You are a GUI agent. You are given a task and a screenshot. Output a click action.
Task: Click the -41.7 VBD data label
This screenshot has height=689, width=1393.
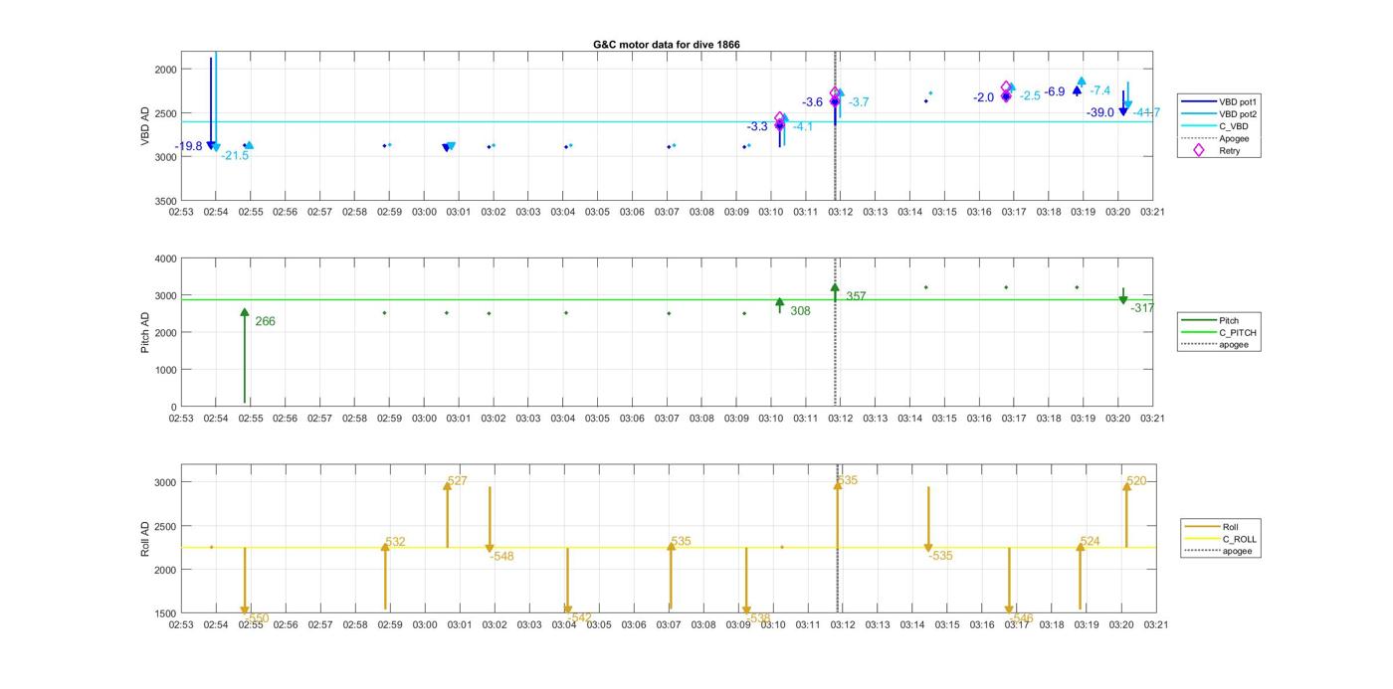[1146, 112]
